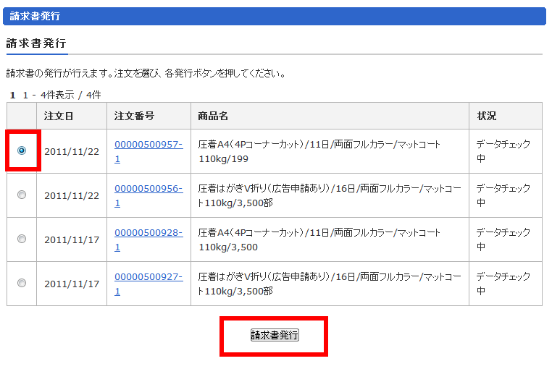The width and height of the screenshot is (552, 382).
Task: Pick radio button for order 00000500927-1
Action: (22, 283)
